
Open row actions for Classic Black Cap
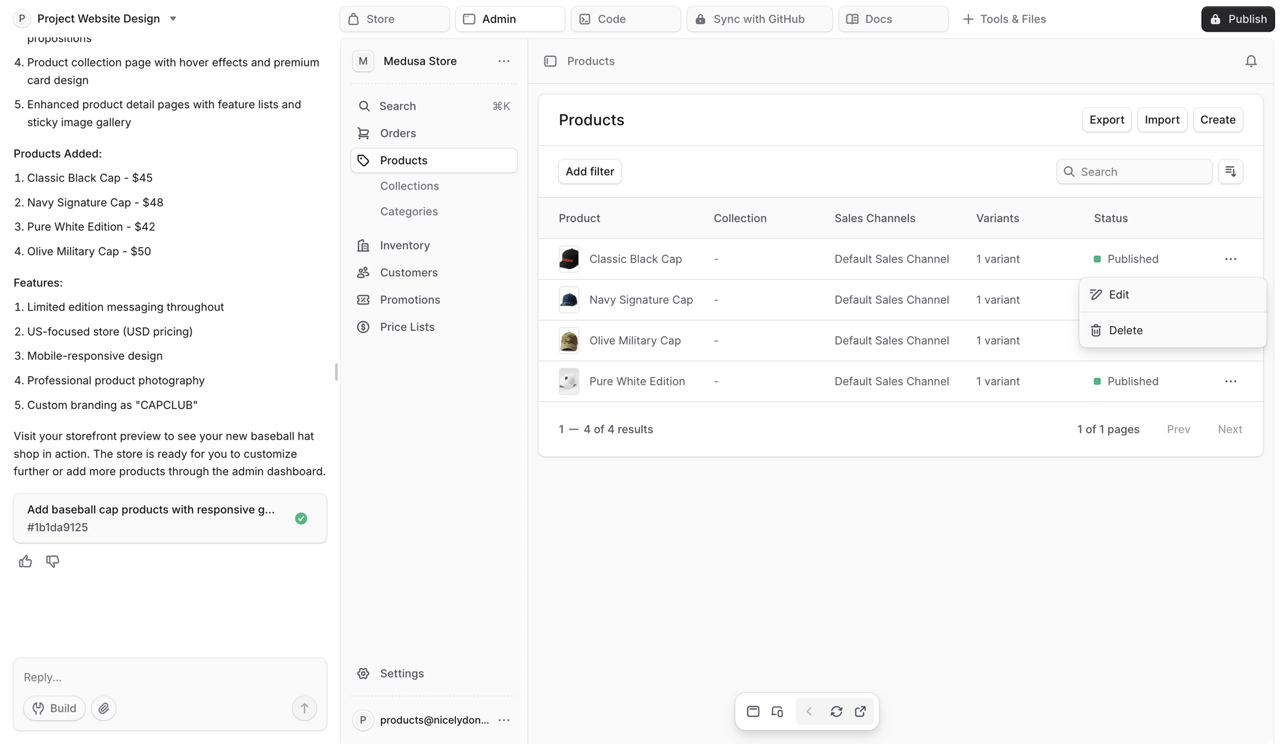tap(1230, 259)
